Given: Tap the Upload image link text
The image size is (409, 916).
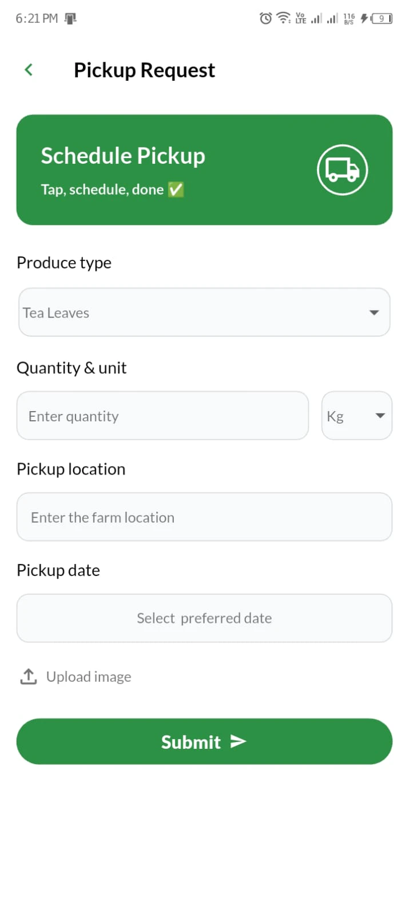Looking at the screenshot, I should [89, 676].
